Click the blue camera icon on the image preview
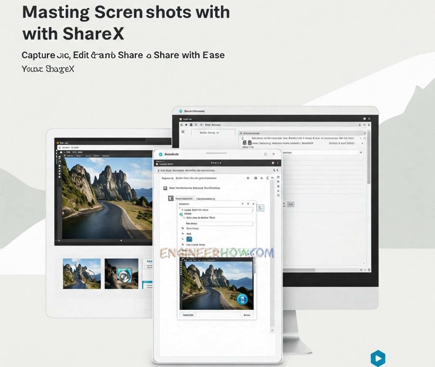This screenshot has width=435, height=367. pyautogui.click(x=242, y=299)
